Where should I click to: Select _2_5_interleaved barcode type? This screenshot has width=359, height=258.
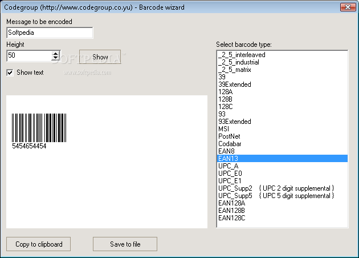point(282,55)
